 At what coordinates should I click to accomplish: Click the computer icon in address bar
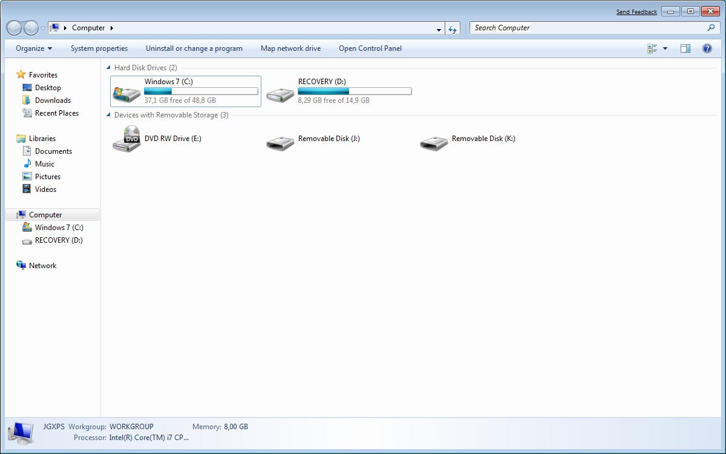click(x=54, y=28)
